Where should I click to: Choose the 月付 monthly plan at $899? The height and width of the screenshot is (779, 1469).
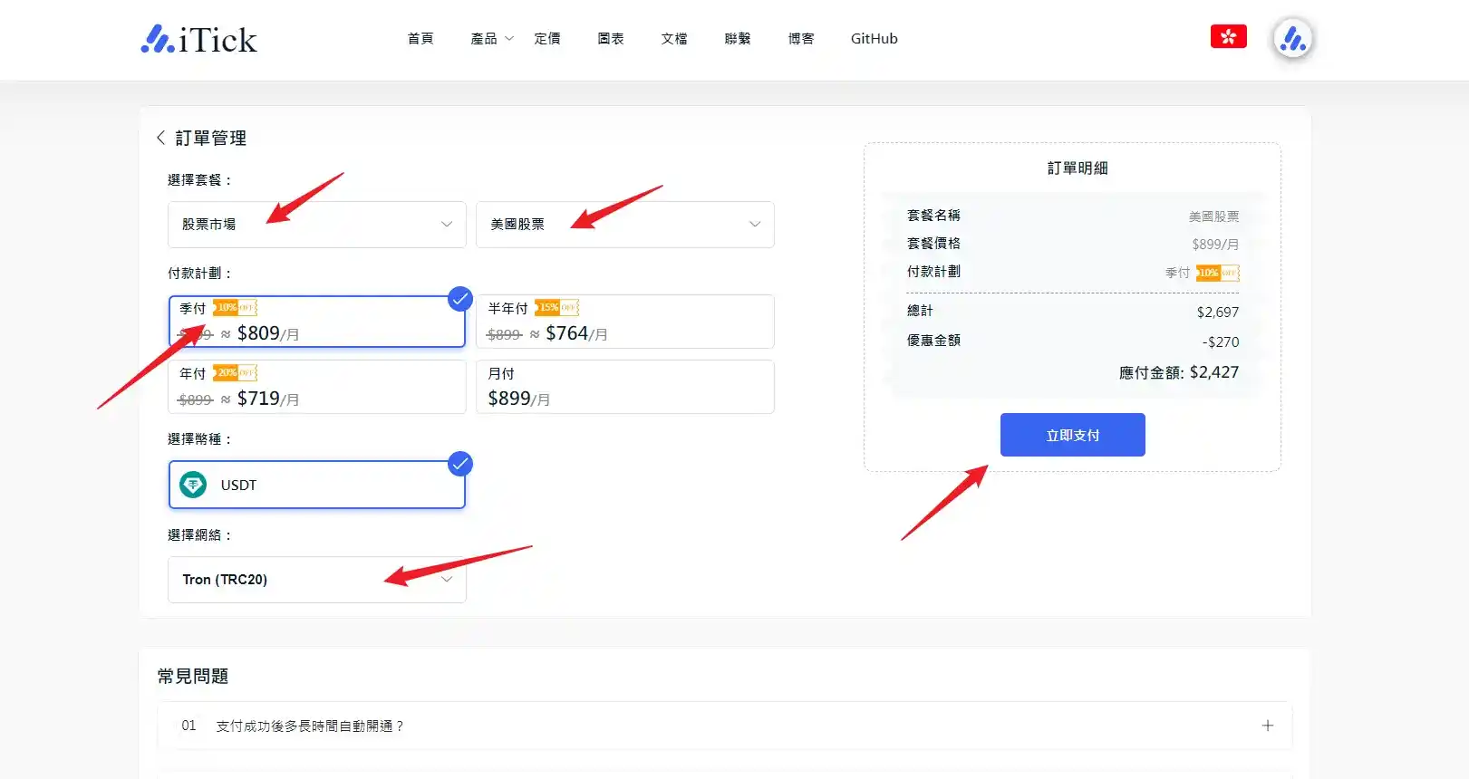click(x=624, y=387)
